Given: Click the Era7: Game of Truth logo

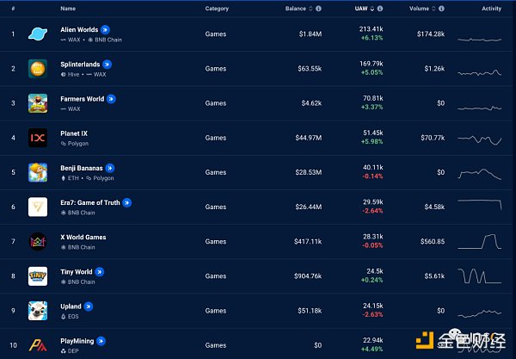Looking at the screenshot, I should tap(38, 207).
